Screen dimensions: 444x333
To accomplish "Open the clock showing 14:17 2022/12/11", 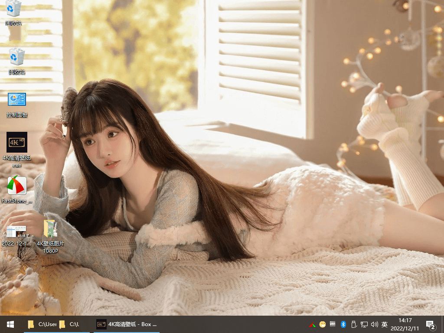I will [x=405, y=324].
